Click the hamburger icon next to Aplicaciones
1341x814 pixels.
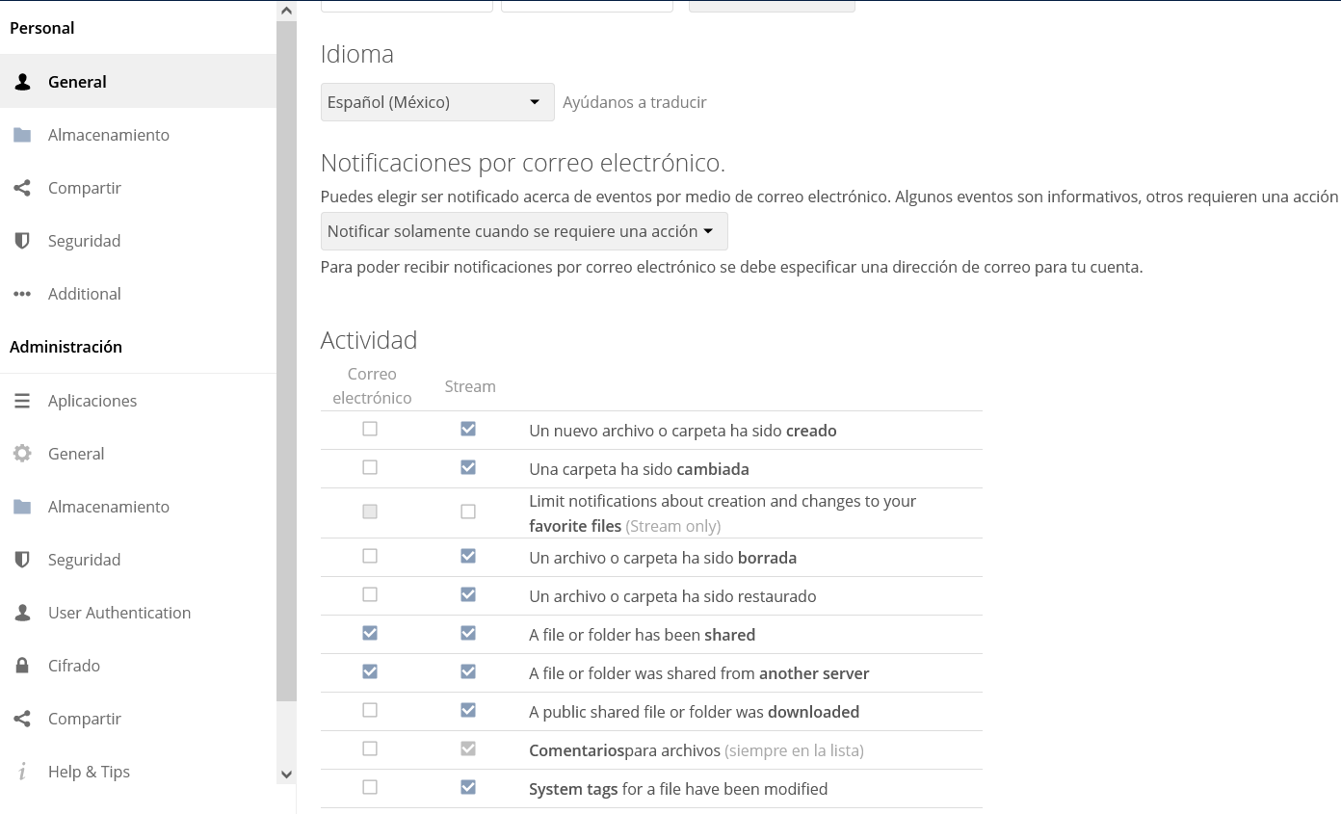(22, 401)
